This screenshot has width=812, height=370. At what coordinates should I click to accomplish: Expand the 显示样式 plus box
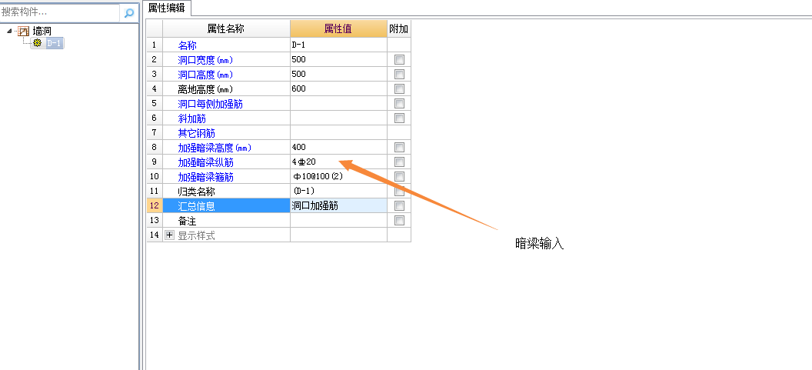tap(169, 235)
